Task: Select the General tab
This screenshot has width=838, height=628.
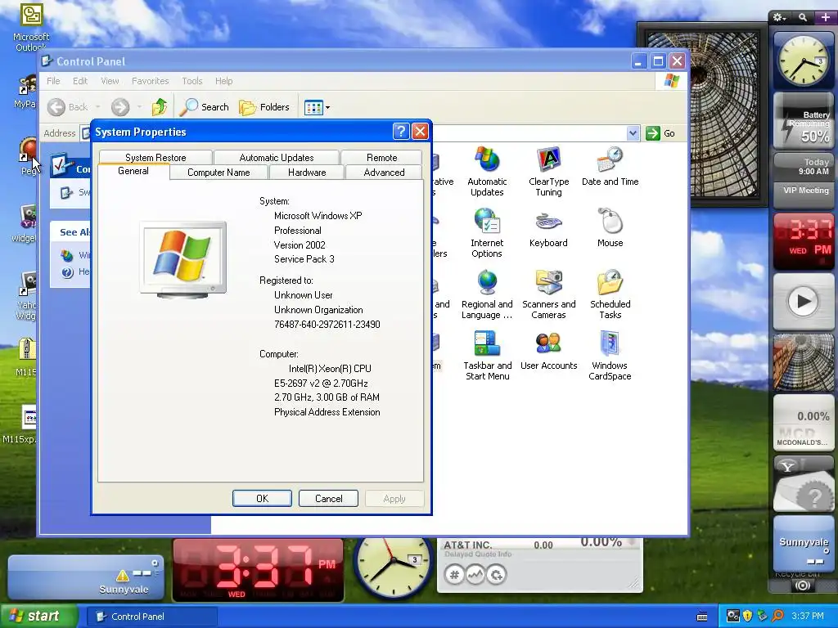Action: pos(133,171)
